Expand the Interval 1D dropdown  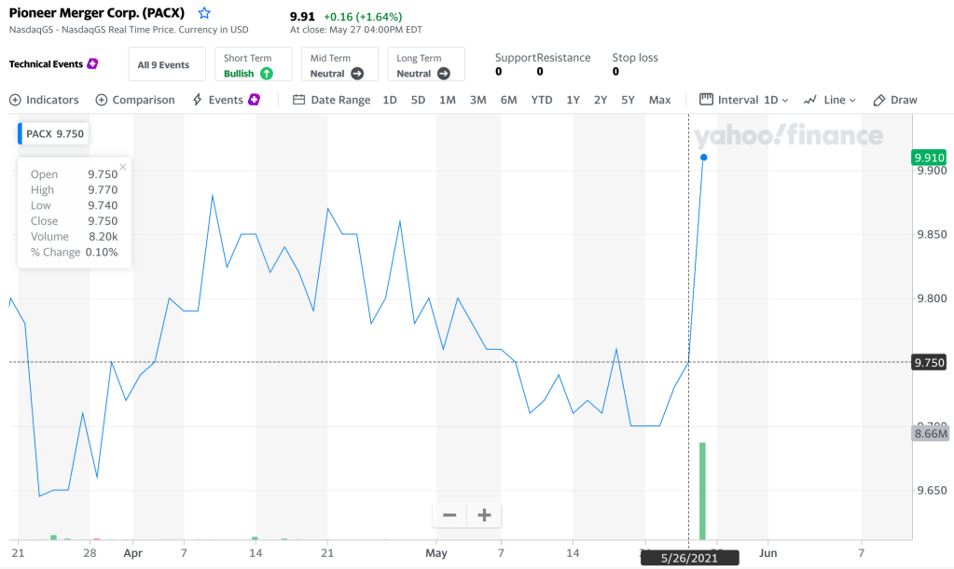coord(744,100)
